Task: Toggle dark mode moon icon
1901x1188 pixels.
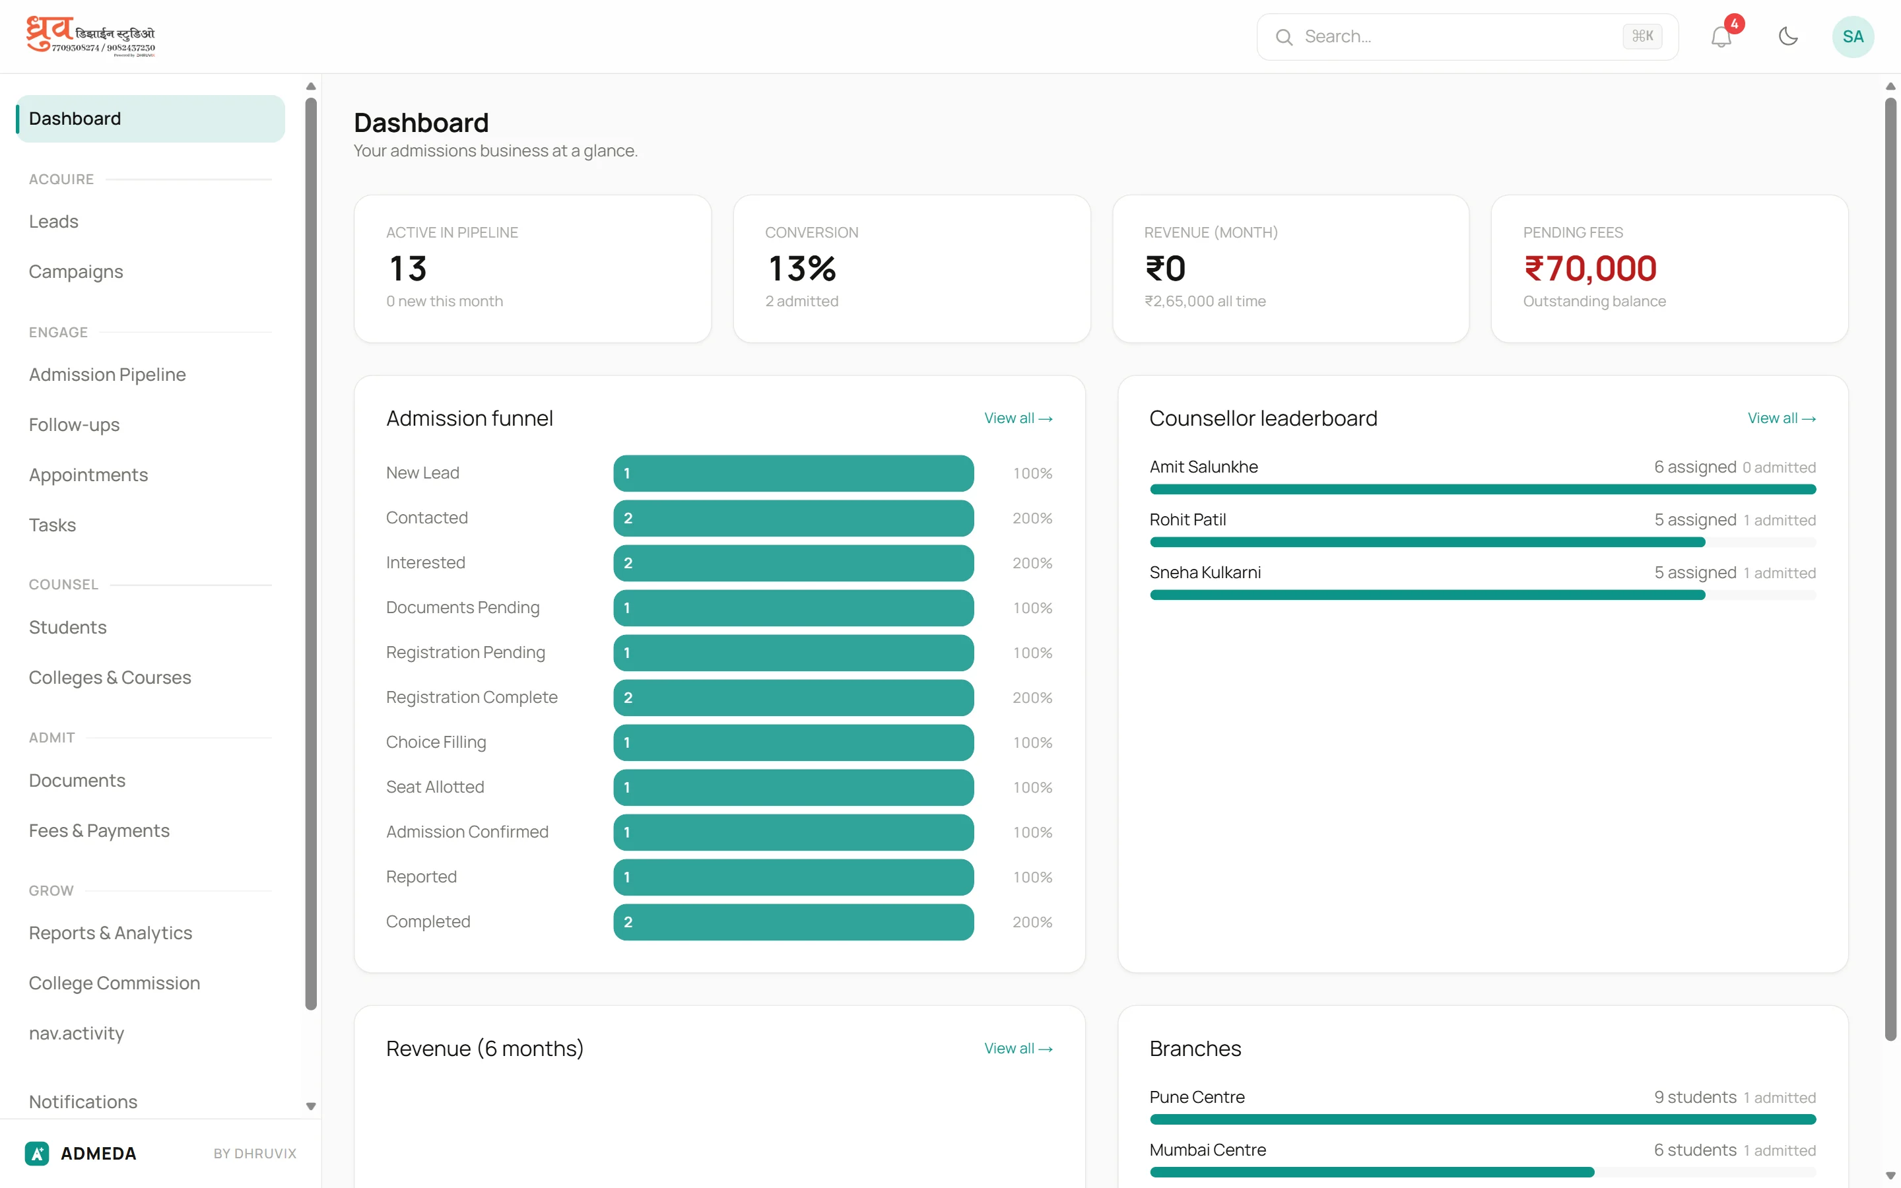Action: click(x=1788, y=37)
